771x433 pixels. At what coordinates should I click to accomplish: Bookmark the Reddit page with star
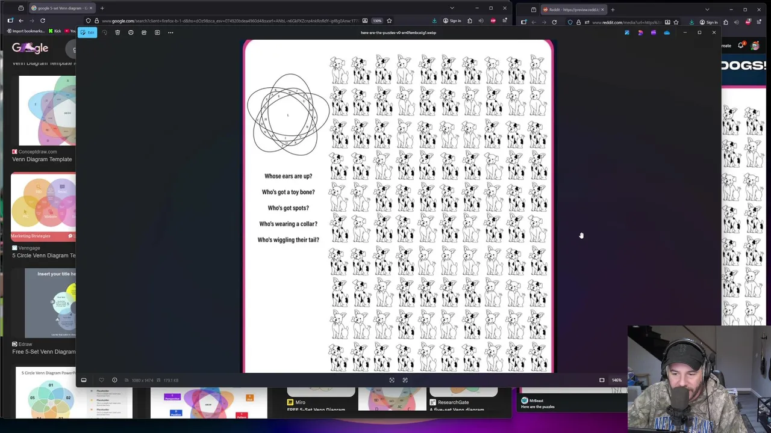[x=676, y=22]
